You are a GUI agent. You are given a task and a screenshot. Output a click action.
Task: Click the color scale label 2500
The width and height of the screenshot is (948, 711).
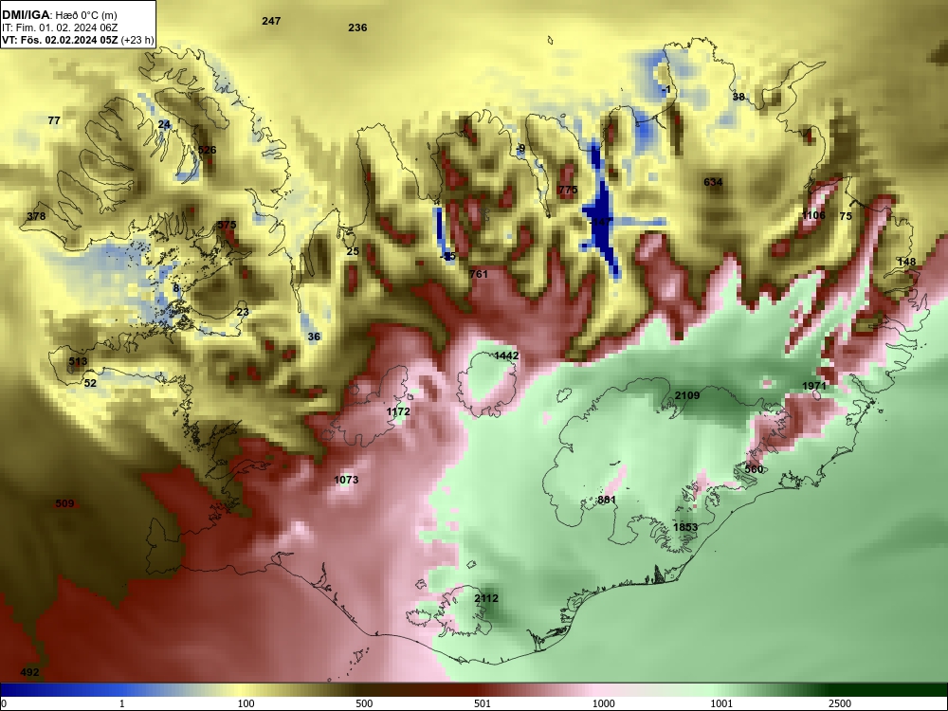840,703
